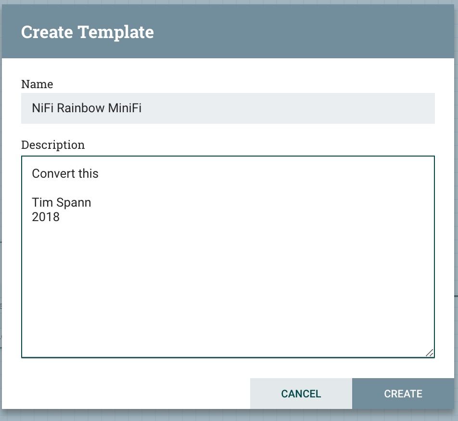Click the Description field label
This screenshot has height=421, width=458.
point(53,145)
